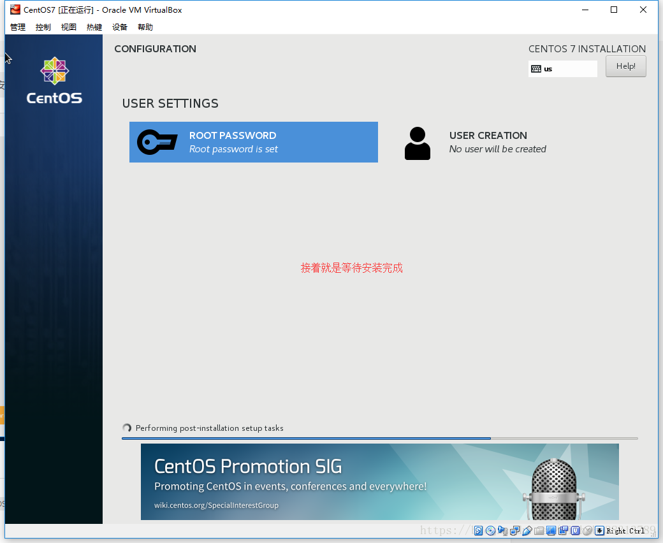The width and height of the screenshot is (663, 543).
Task: Click the audio status icon
Action: 502,531
